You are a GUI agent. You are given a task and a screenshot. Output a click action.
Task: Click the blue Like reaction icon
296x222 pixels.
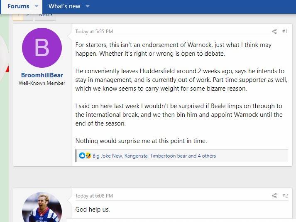pos(82,156)
